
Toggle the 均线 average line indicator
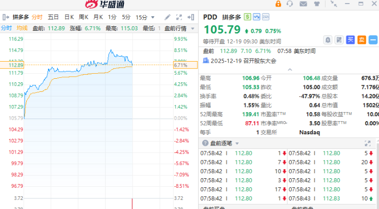[x=22, y=28]
